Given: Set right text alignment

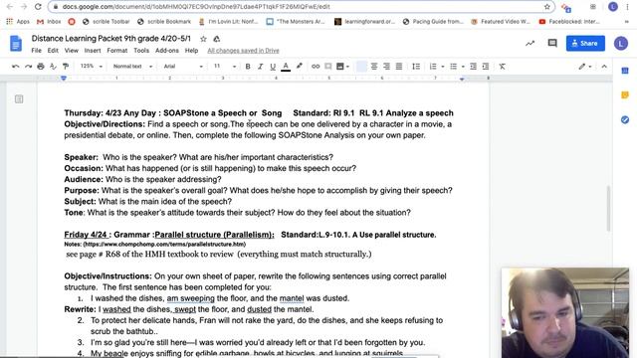Looking at the screenshot, I should (x=386, y=67).
